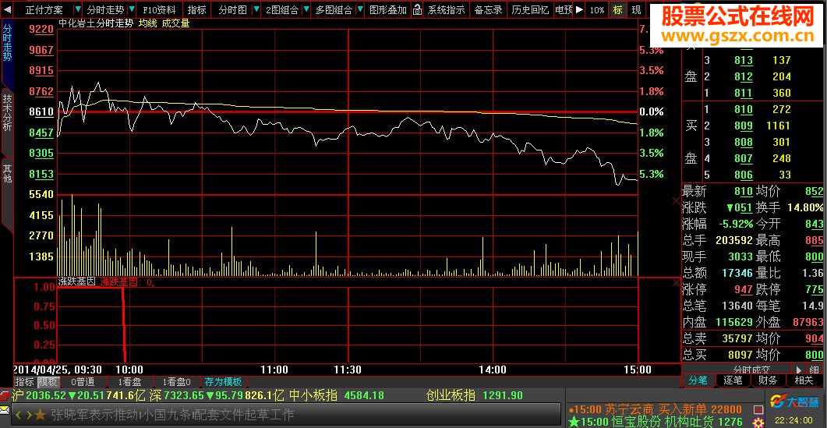Toggle the lock icon next to 图形叠加

(x=417, y=9)
